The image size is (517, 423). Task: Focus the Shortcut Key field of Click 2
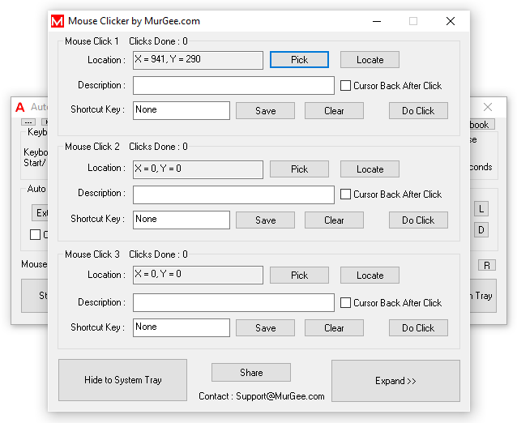182,220
